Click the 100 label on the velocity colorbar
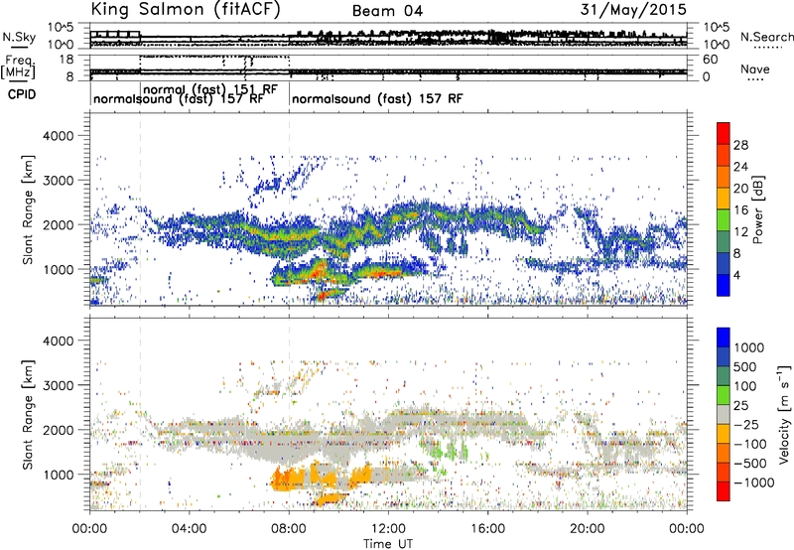 point(745,386)
